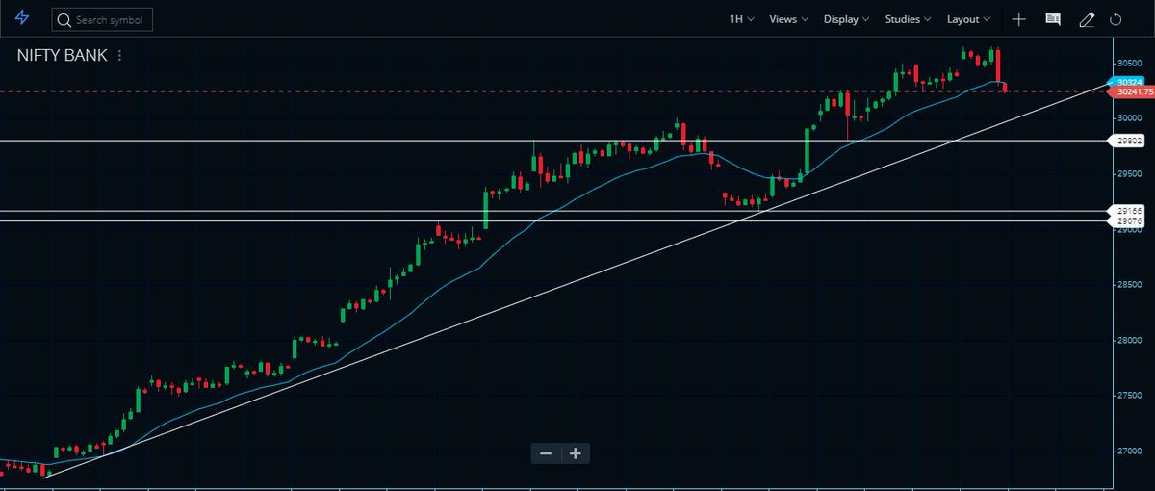1155x491 pixels.
Task: Open the Views dropdown menu
Action: 789,19
